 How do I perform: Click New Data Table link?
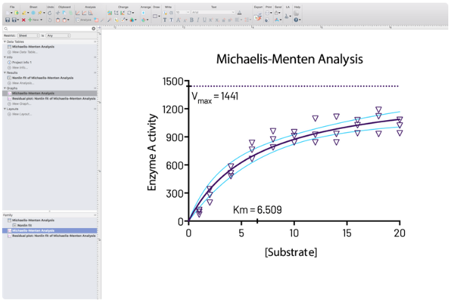pos(24,52)
